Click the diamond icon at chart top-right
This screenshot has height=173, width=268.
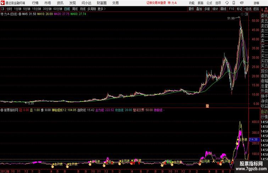pos(242,14)
